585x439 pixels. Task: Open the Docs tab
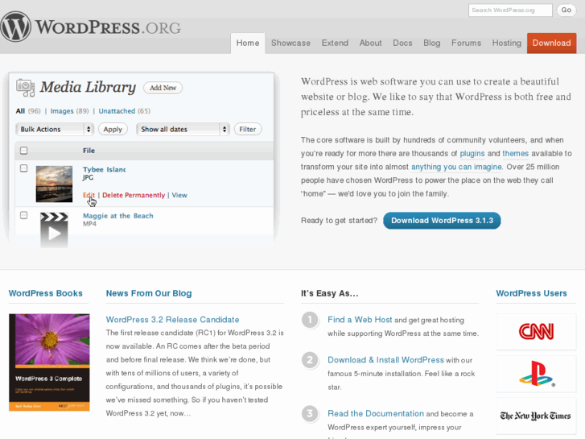coord(402,43)
